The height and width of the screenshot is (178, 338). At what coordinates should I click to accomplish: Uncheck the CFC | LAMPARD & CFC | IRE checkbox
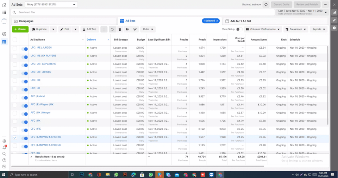(x=15, y=137)
